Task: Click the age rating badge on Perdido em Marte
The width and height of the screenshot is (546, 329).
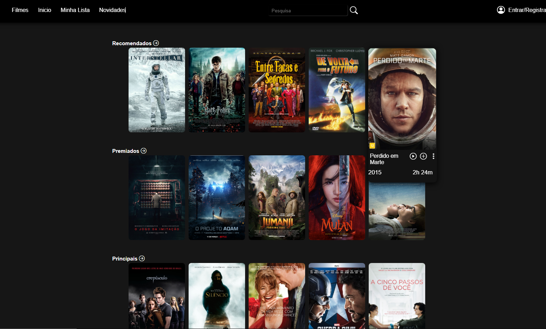Action: [372, 145]
